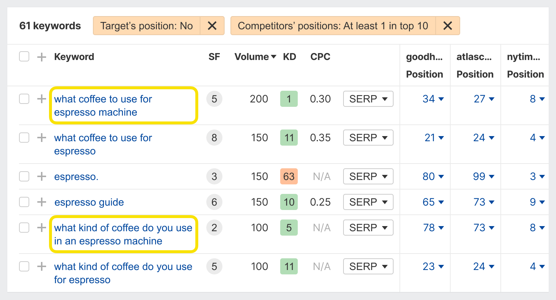Open the SERP dropdown for "what coffee to use for espresso"
The height and width of the screenshot is (300, 556).
(x=368, y=138)
